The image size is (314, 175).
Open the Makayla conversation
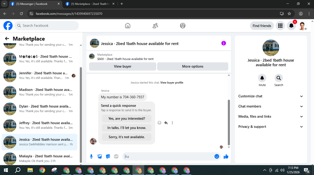[x=39, y=159]
